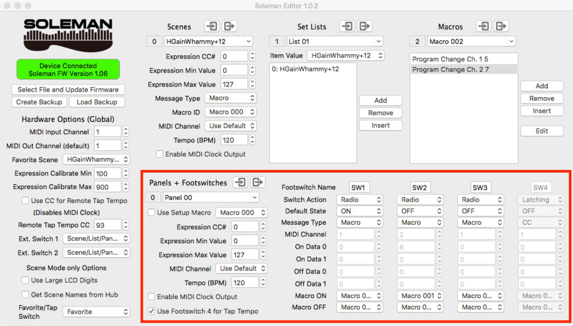
Task: Select Program Change Ch. 1 5 macro item
Action: (464, 59)
